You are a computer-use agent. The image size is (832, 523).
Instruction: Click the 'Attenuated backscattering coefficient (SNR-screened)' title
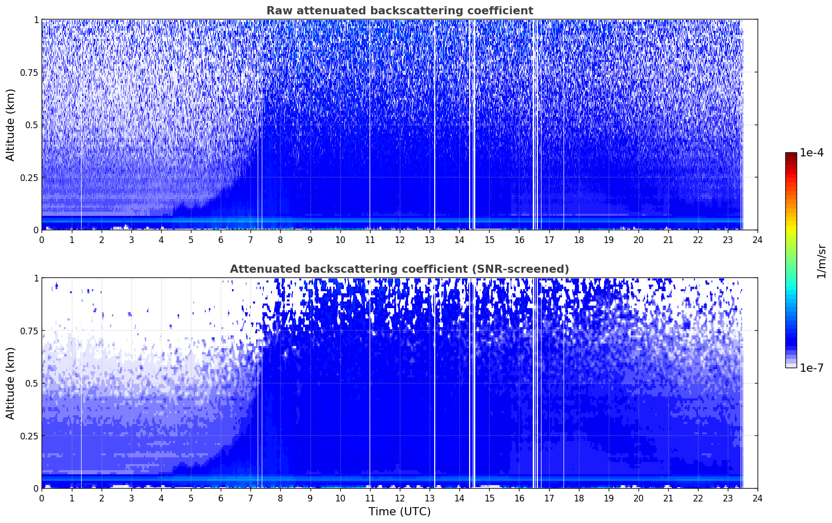click(399, 269)
